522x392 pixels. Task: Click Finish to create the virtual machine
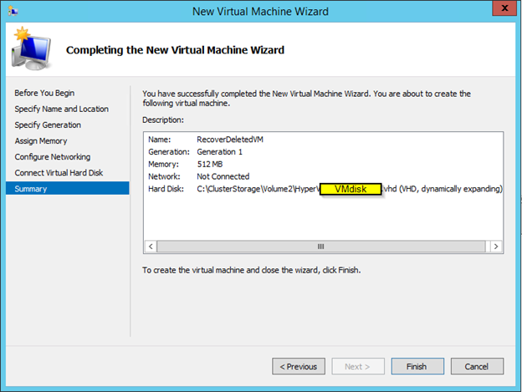[x=416, y=366]
